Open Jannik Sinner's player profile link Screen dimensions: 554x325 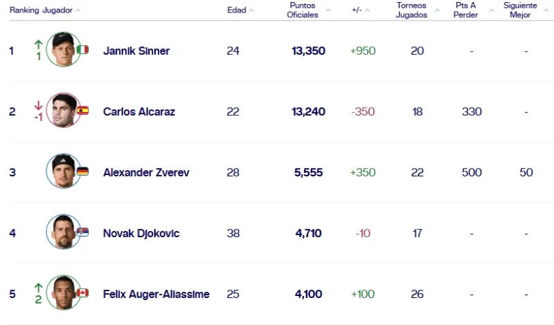click(136, 51)
